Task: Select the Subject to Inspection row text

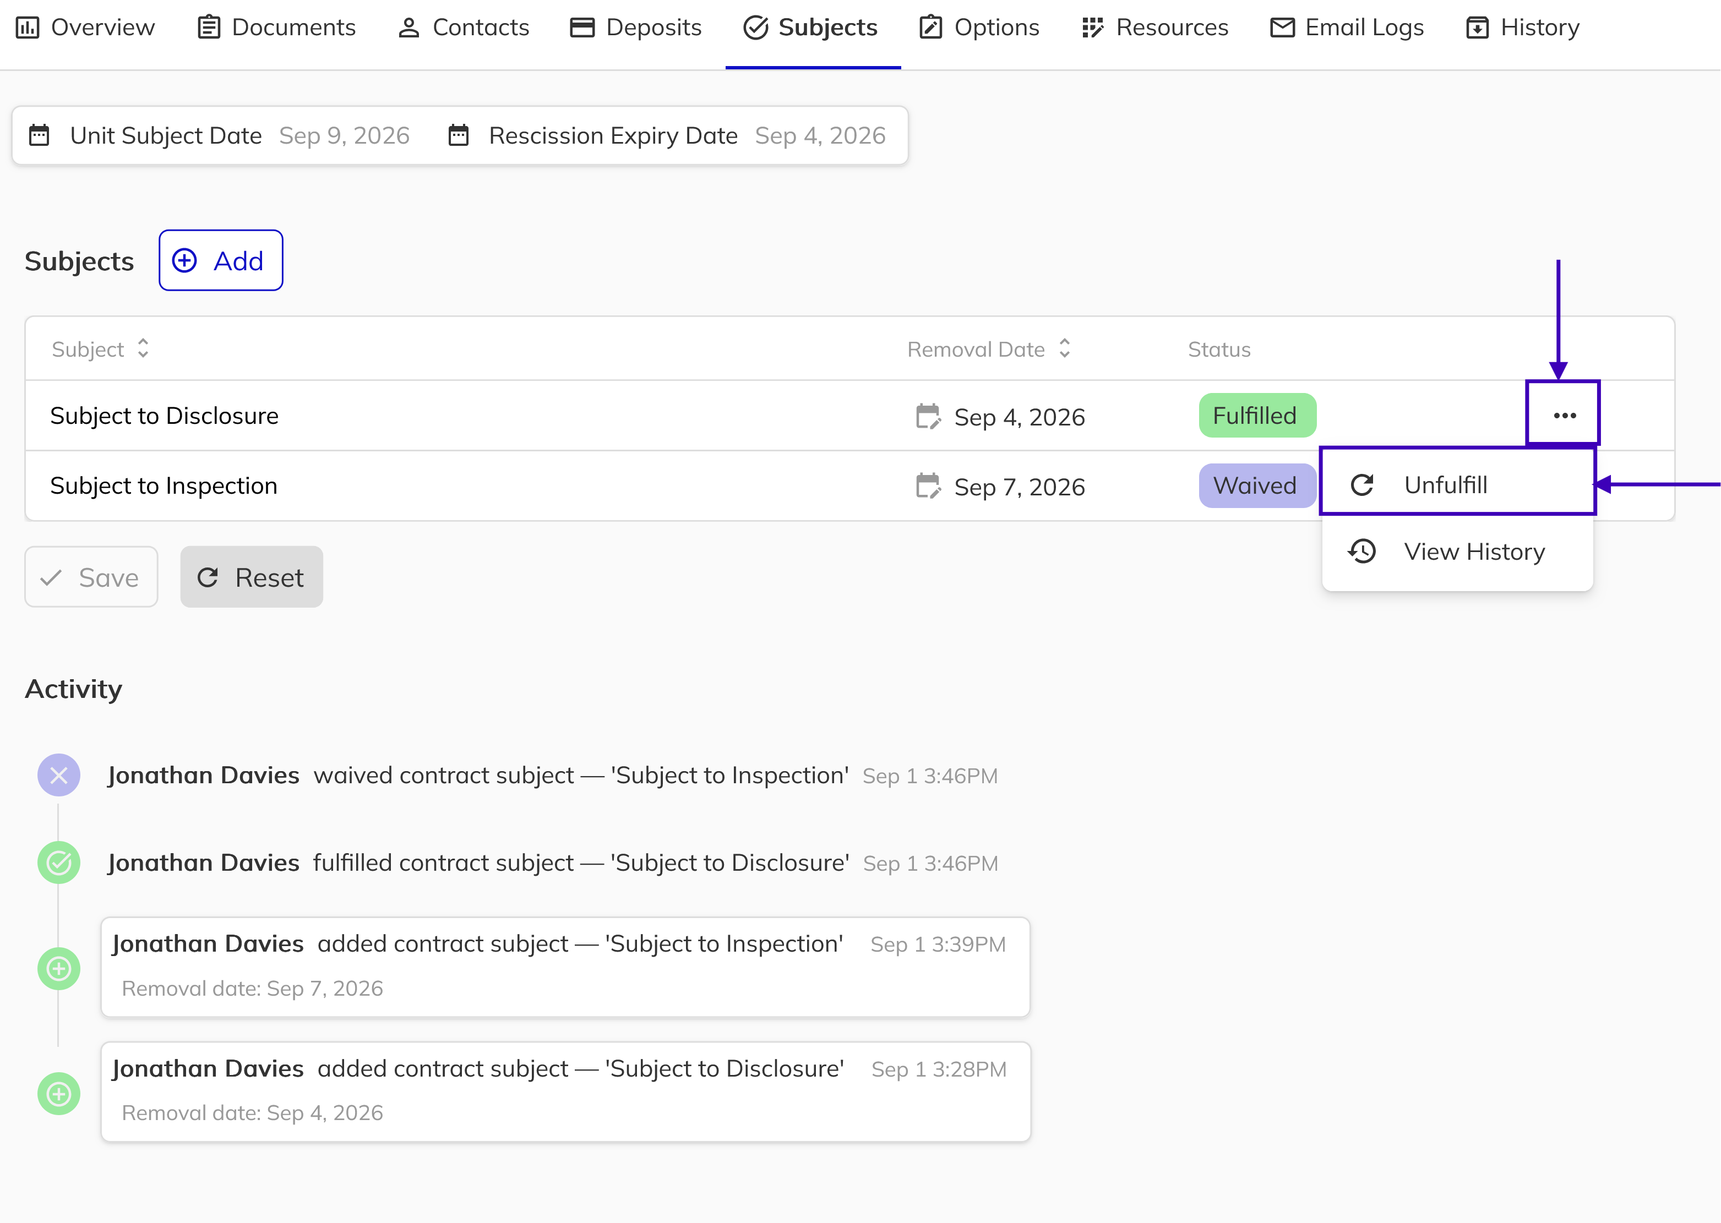Action: click(164, 486)
